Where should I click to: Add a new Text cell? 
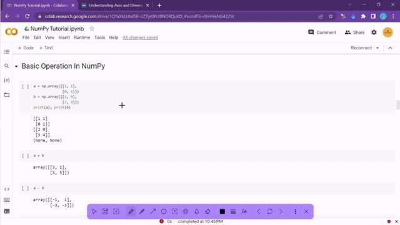(46, 48)
